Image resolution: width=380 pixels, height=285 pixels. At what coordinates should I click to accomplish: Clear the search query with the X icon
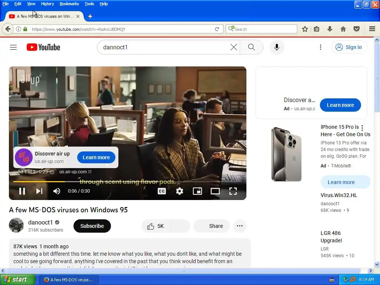(x=234, y=47)
